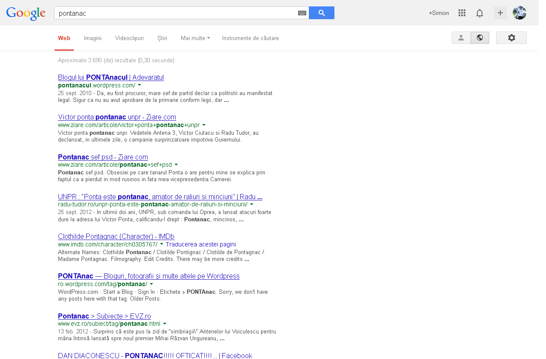Open Pontanac sef psd Ziare.com result
Viewport: 546px width, 359px height.
click(103, 157)
